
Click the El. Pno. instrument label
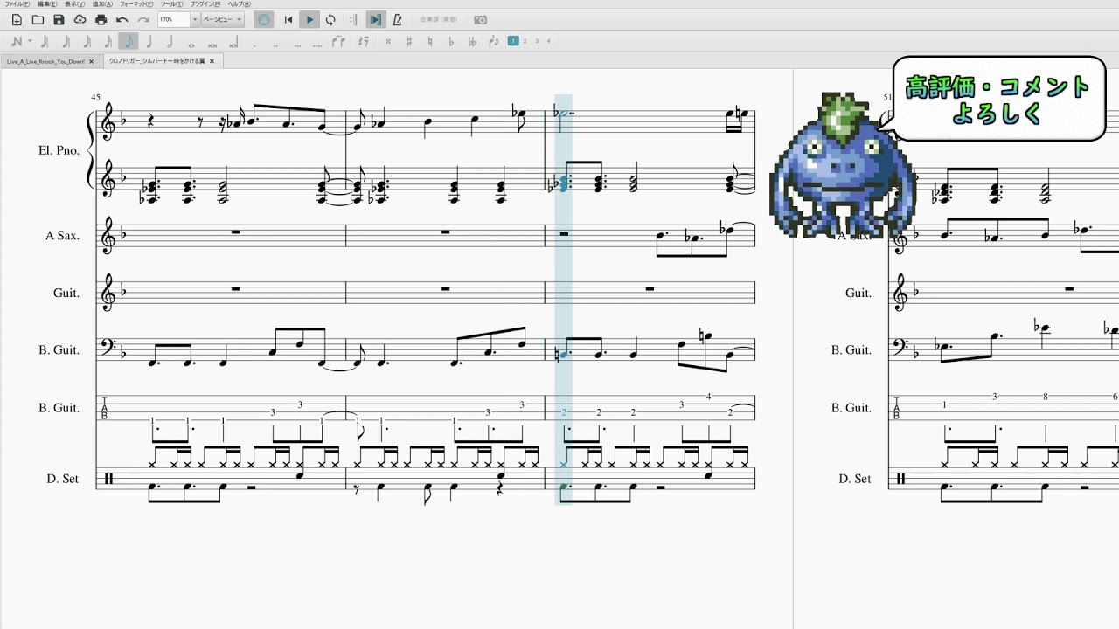tap(59, 150)
